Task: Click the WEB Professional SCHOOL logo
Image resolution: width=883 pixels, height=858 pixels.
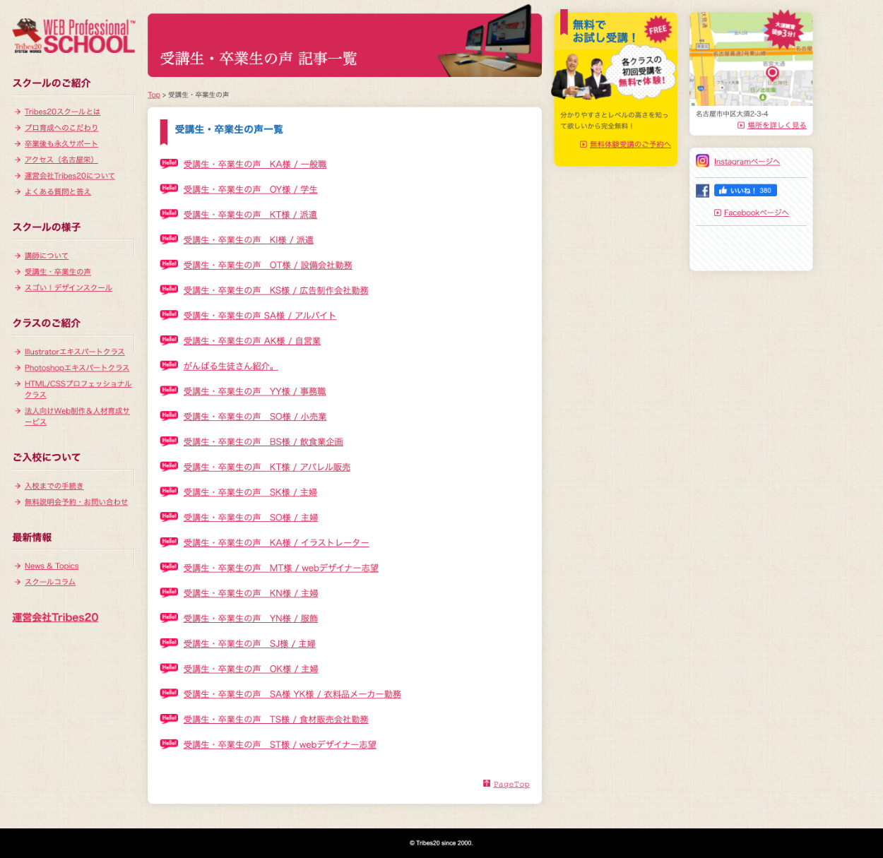Action: (x=74, y=37)
